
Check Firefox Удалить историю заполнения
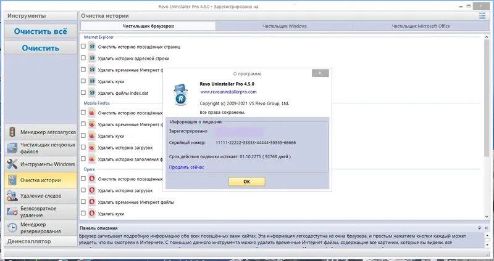[x=83, y=159]
